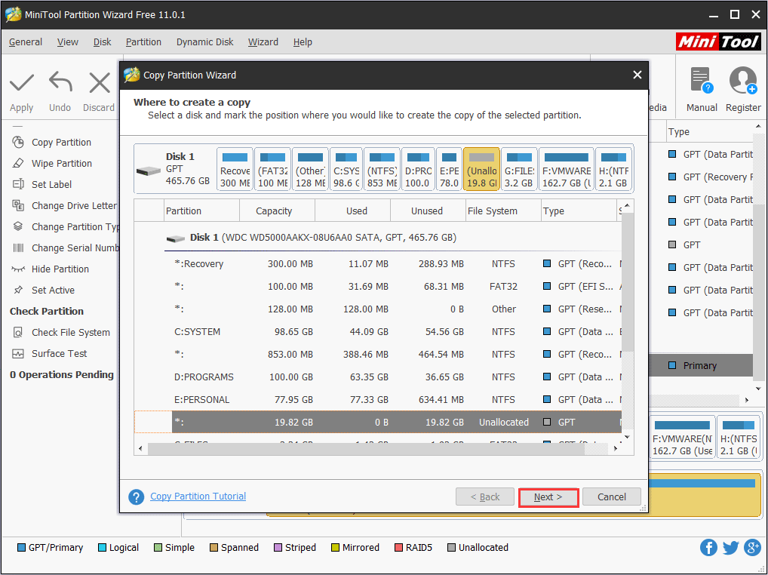
Task: Click the Cancel button in wizard
Action: (611, 497)
